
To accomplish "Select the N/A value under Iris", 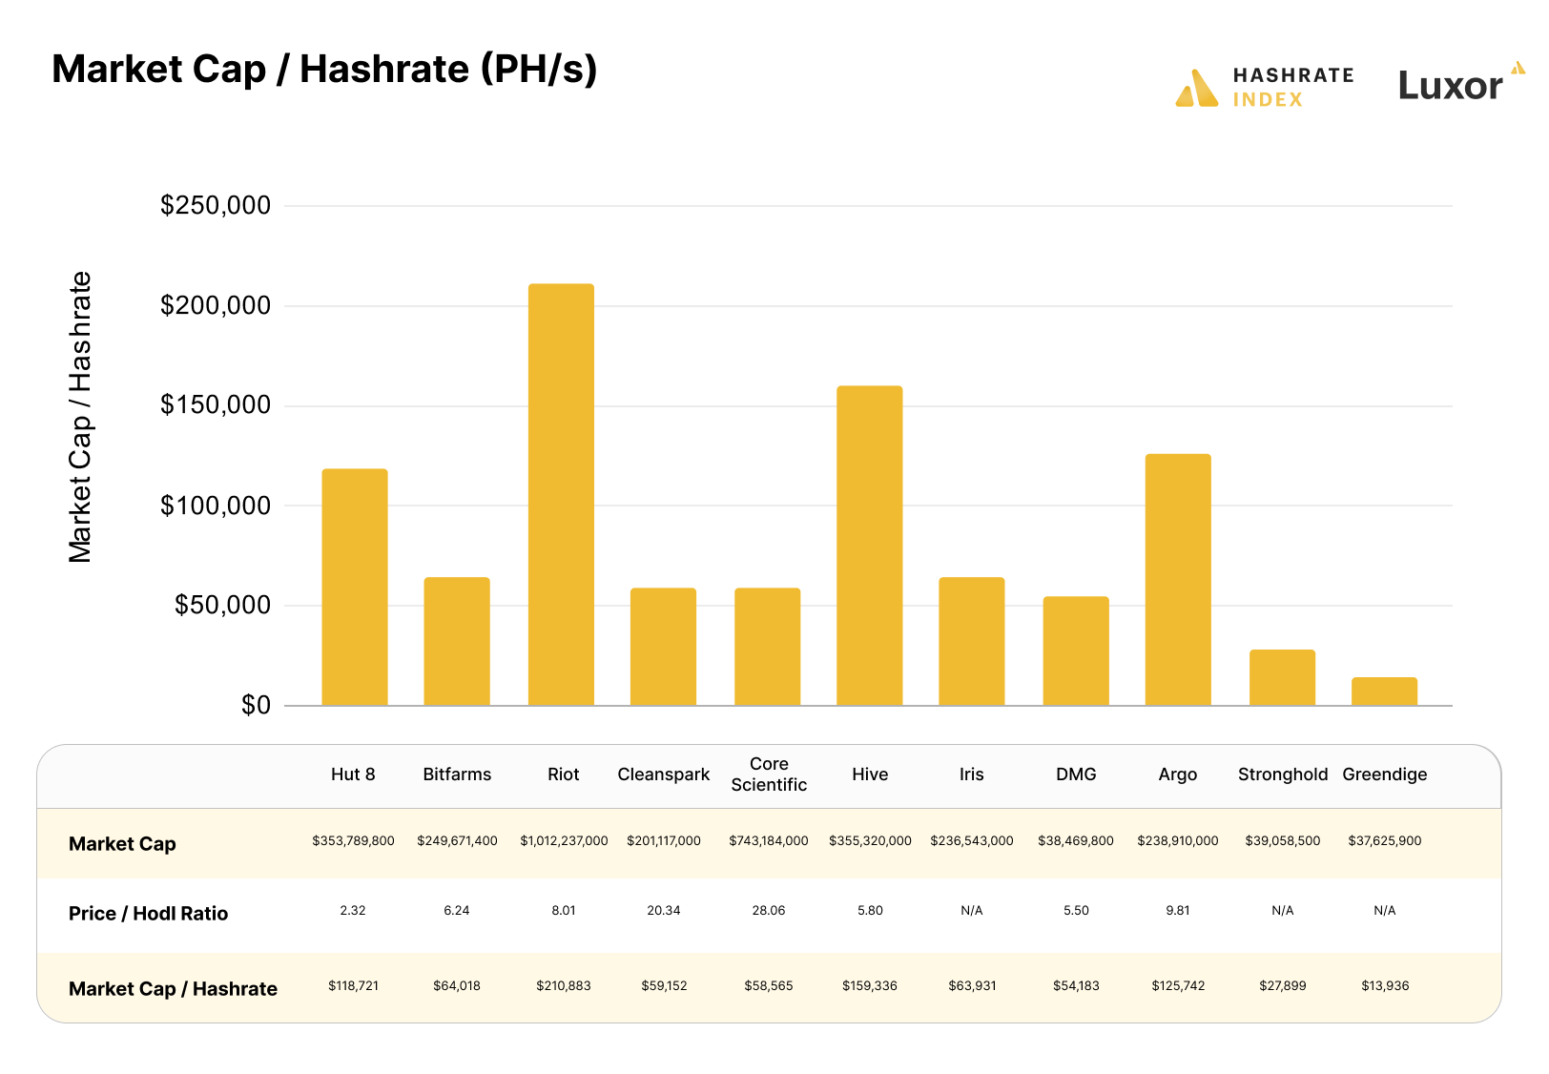I will coord(971,910).
